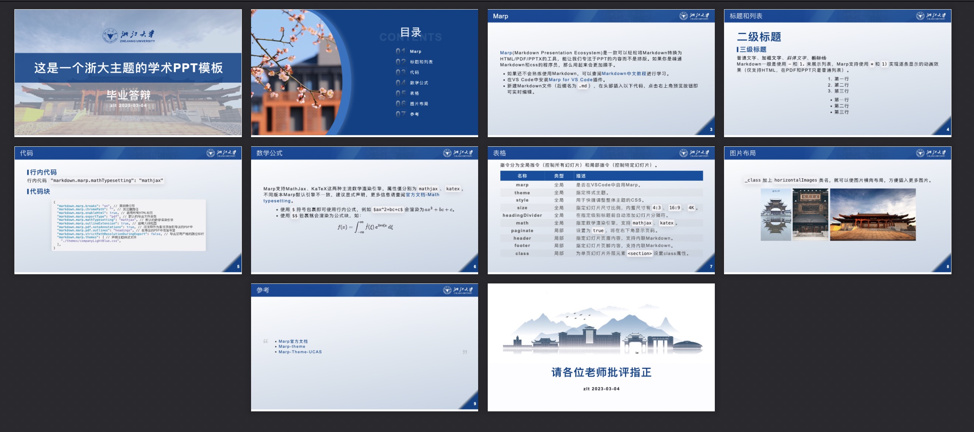Click opening quote mark on 参考 slide

[265, 341]
